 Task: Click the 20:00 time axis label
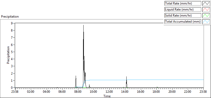(172, 92)
